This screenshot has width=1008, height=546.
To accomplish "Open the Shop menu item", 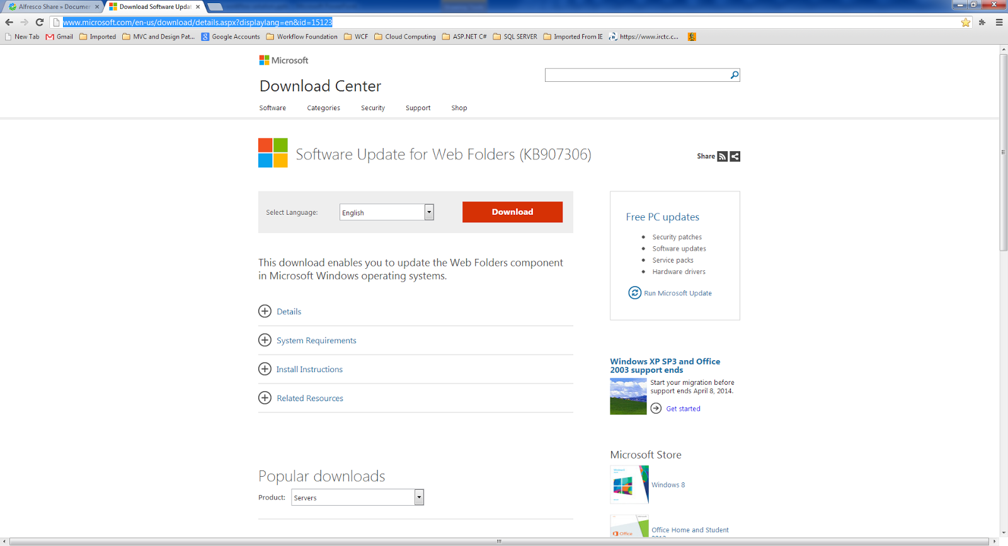I will pyautogui.click(x=459, y=108).
